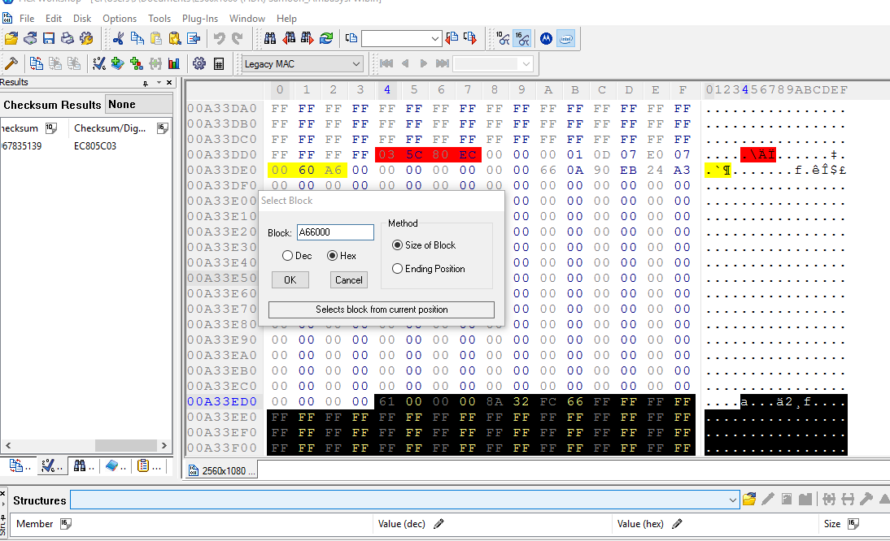The height and width of the screenshot is (541, 890).
Task: Click the bar chart statistics icon
Action: click(x=173, y=63)
